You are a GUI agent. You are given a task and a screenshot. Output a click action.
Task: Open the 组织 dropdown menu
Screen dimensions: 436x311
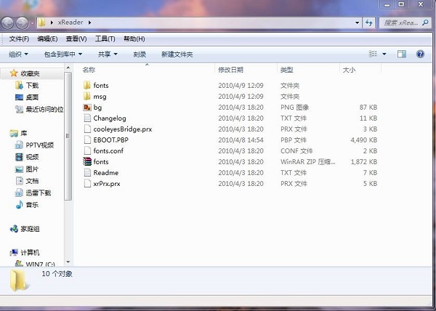click(x=18, y=54)
